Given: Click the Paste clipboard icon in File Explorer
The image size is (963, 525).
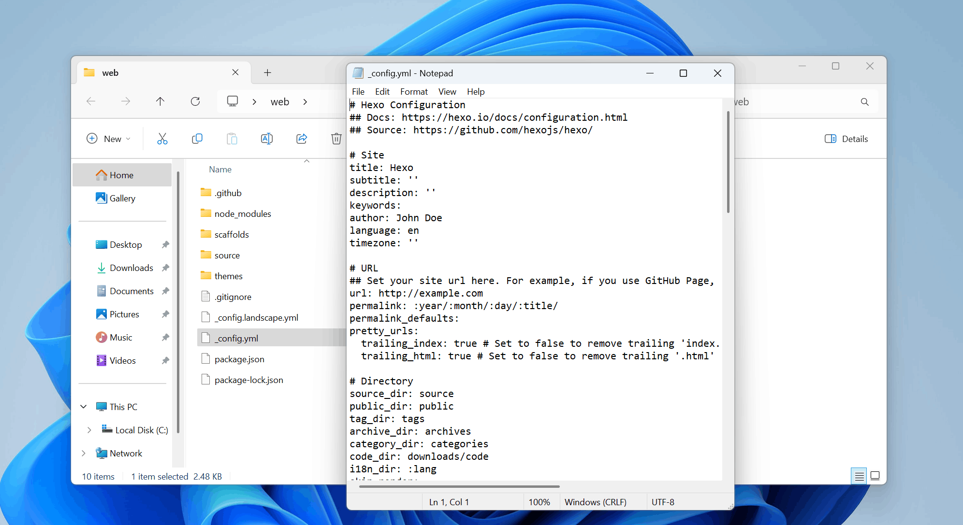Looking at the screenshot, I should 232,139.
